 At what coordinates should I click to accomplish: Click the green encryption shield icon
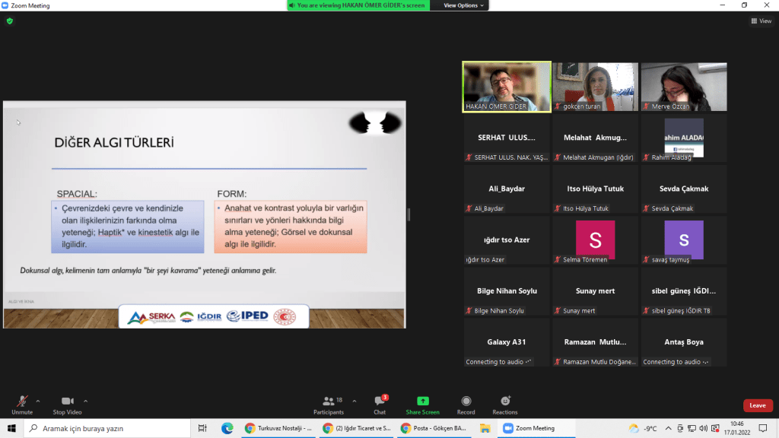(10, 21)
